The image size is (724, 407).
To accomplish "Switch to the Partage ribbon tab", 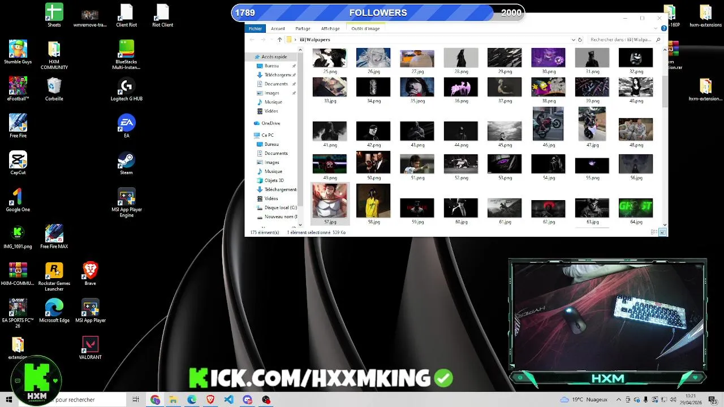I will [303, 28].
